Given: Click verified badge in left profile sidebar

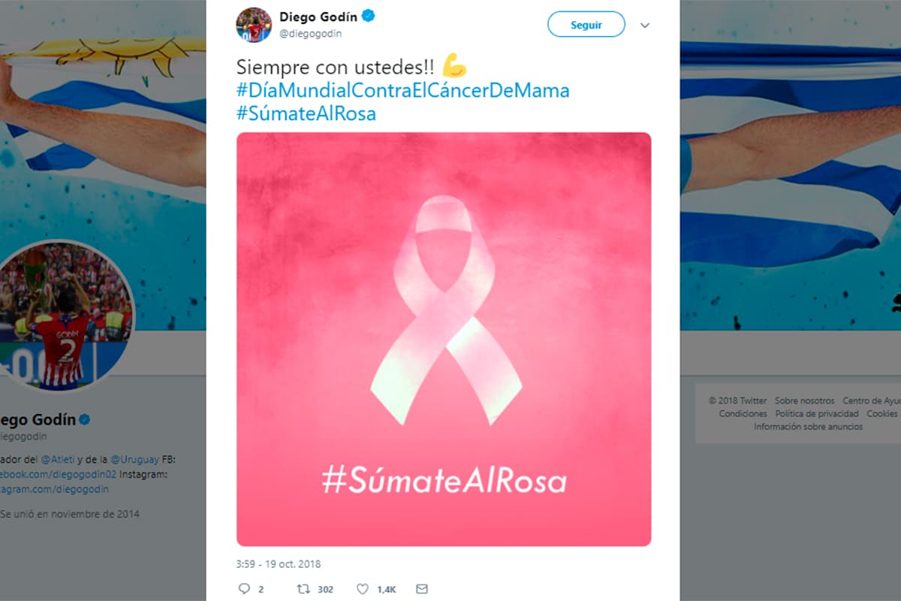Looking at the screenshot, I should [x=85, y=419].
